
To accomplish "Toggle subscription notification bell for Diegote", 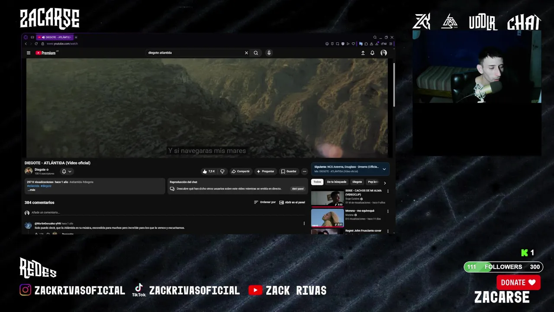I will (x=67, y=172).
